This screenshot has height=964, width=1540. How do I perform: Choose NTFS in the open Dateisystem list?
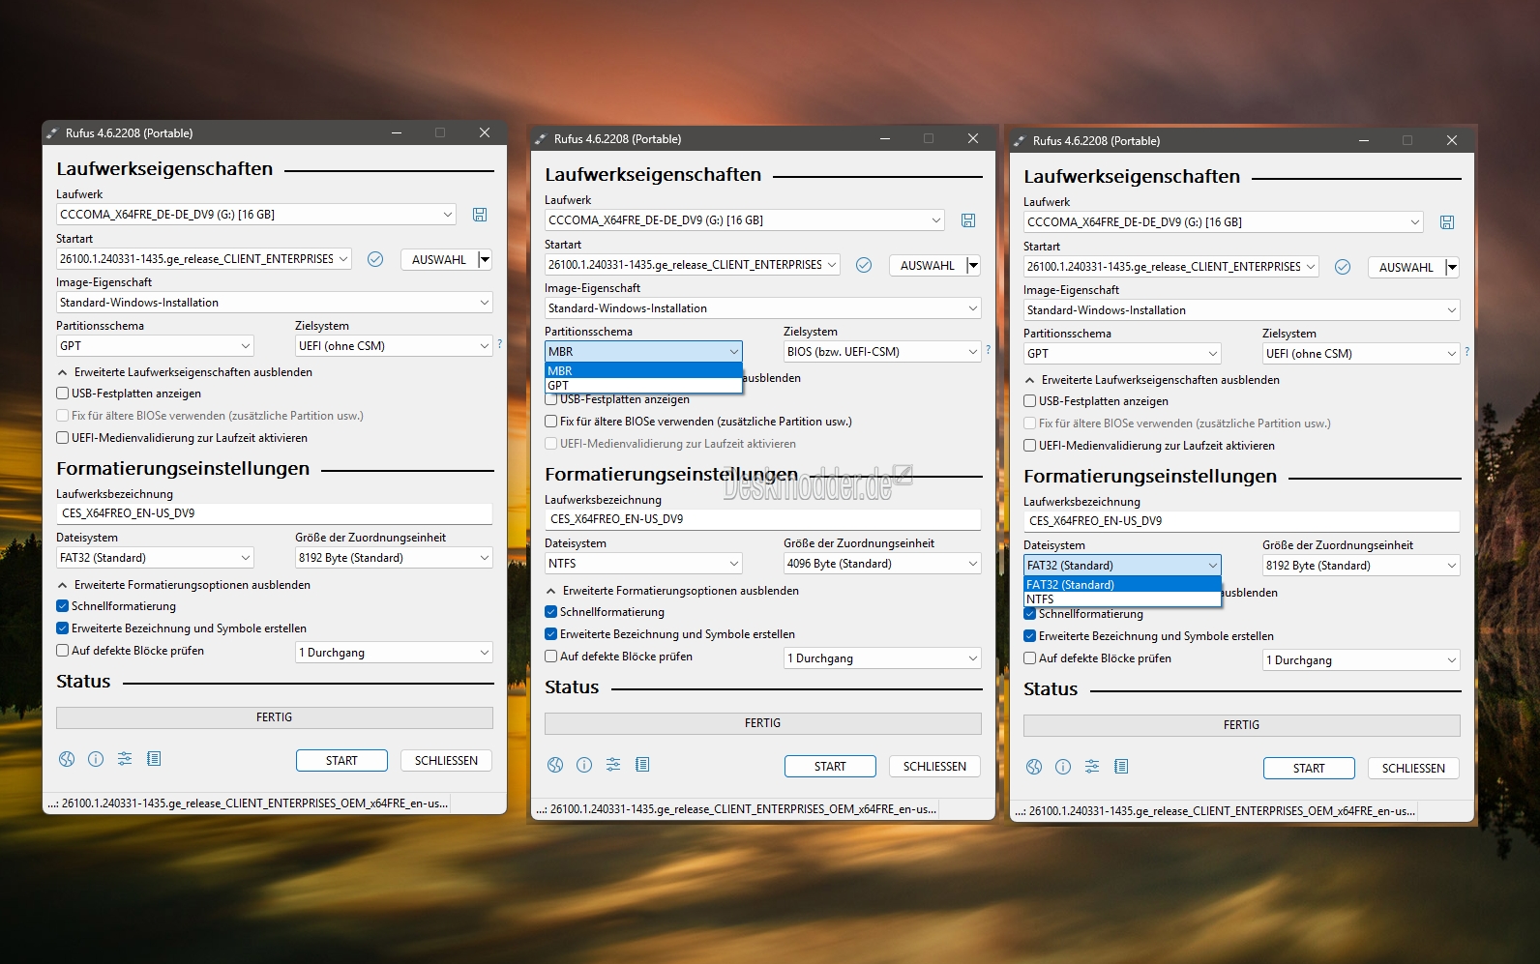click(x=1122, y=599)
